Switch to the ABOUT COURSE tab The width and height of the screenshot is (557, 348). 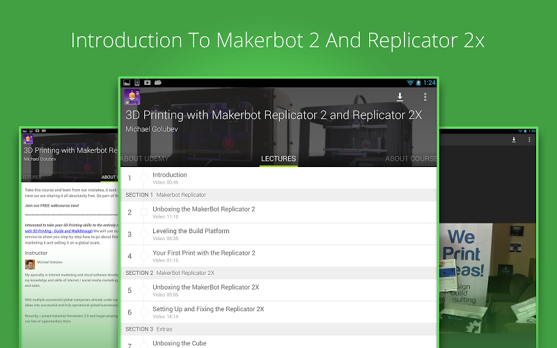coord(411,159)
